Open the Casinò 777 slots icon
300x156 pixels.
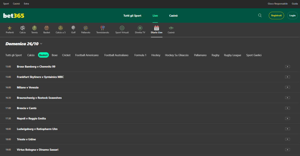pos(171,28)
